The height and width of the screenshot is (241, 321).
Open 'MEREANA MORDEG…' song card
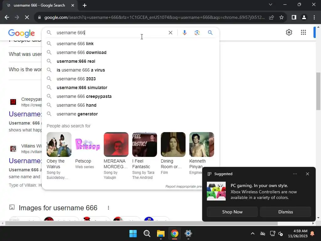(x=116, y=156)
